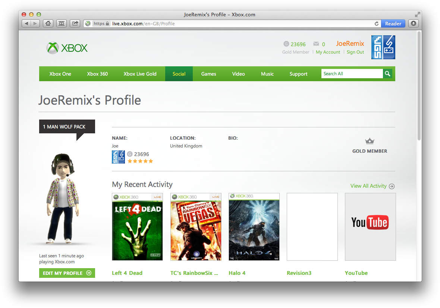
Task: Click the search magnifier button
Action: (x=387, y=74)
